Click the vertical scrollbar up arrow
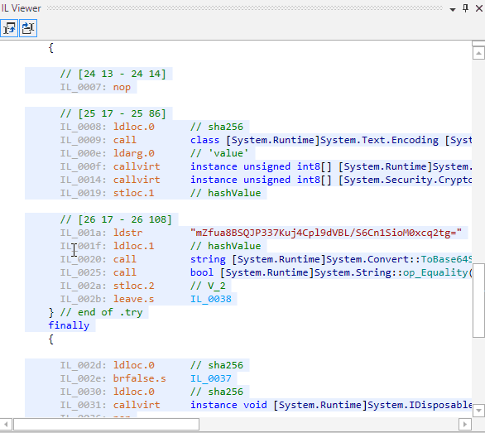 (x=478, y=53)
